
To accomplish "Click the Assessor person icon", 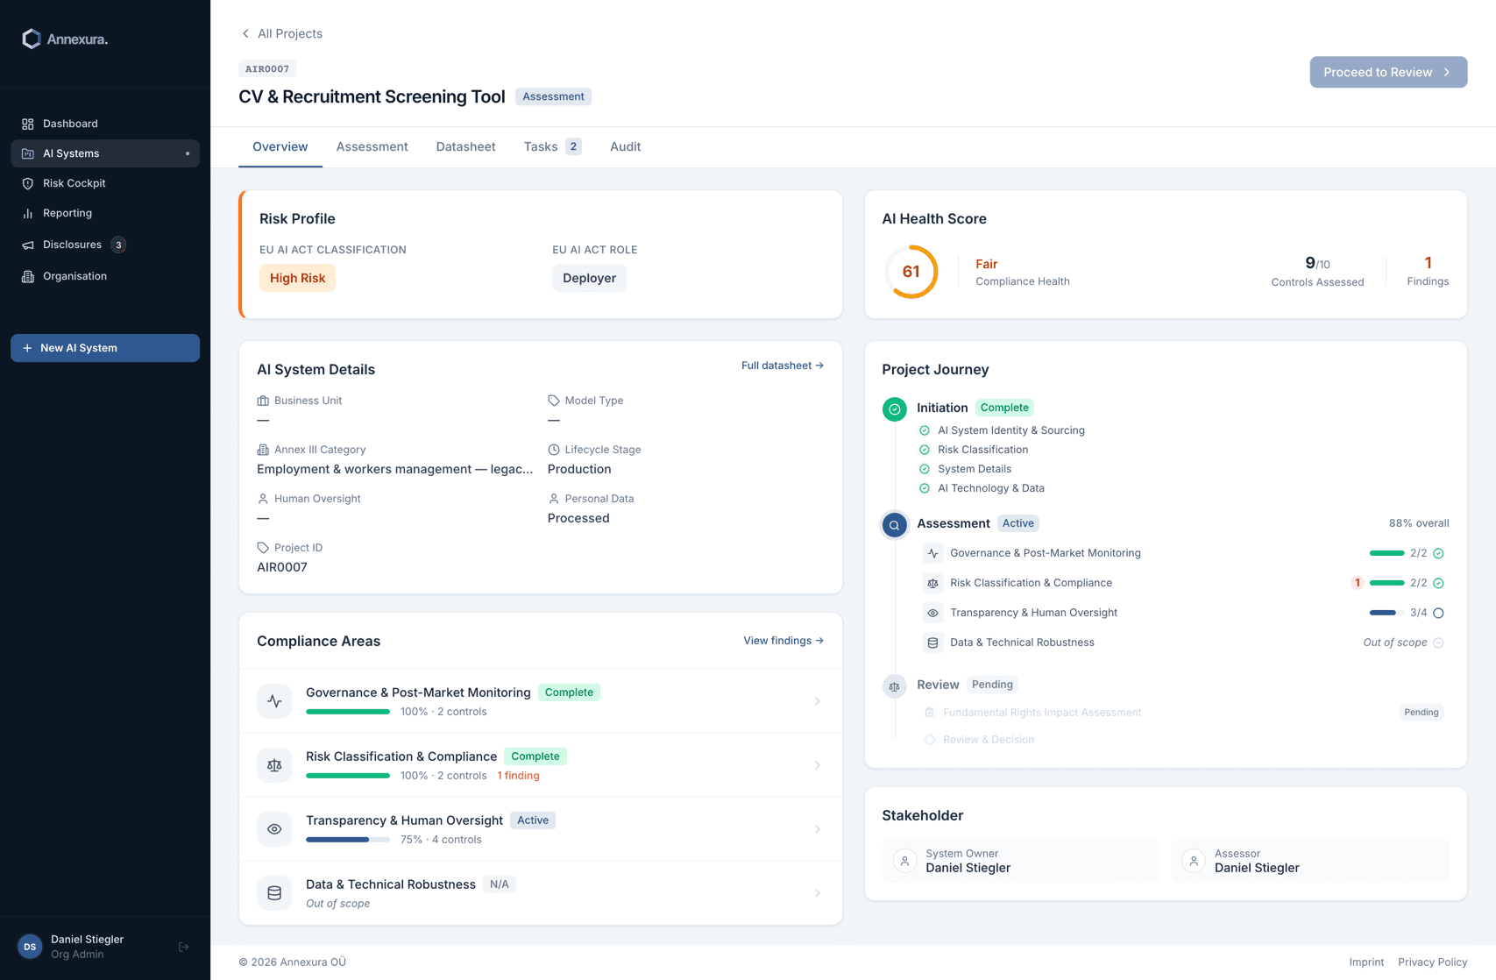I will pyautogui.click(x=1194, y=861).
